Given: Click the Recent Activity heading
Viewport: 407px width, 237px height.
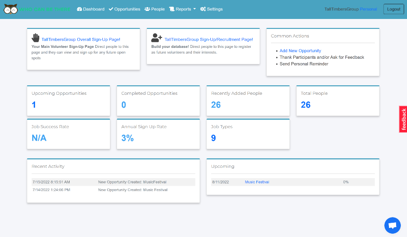Looking at the screenshot, I should coord(48,166).
